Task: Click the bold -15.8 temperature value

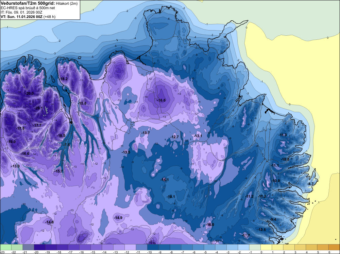Action: [x=82, y=103]
